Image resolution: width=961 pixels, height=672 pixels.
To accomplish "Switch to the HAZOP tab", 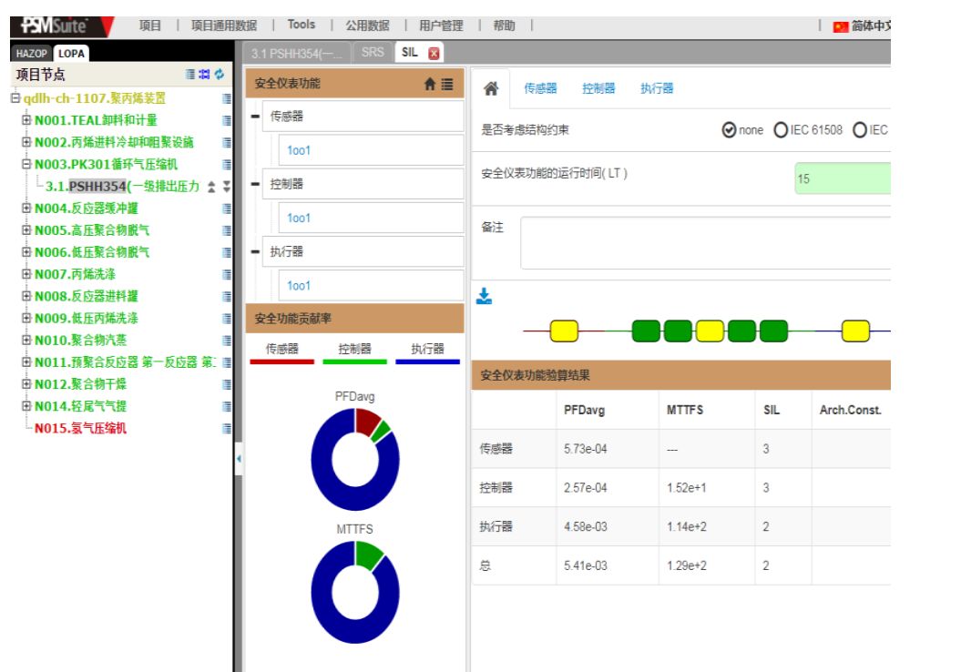I will coord(31,54).
